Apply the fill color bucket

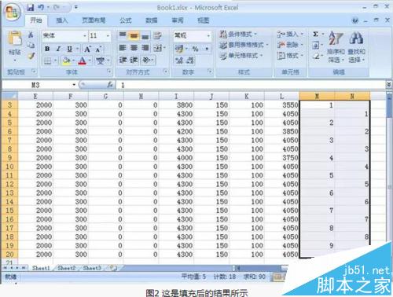point(66,61)
